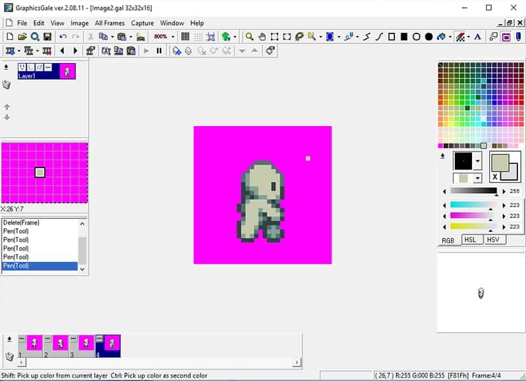Open Layer1 properties ellipsis button
This screenshot has width=526, height=381.
click(48, 68)
